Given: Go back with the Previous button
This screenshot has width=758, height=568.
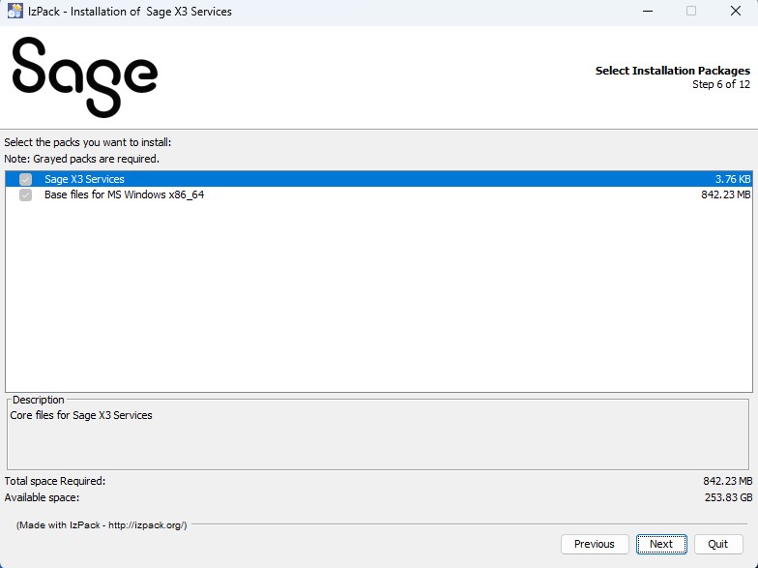Looking at the screenshot, I should tap(595, 544).
